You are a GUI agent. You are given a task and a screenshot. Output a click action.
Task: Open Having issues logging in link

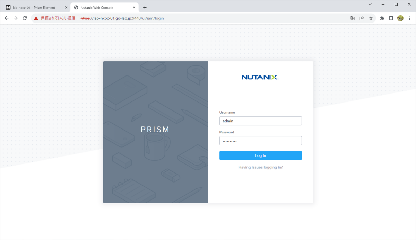tap(260, 167)
